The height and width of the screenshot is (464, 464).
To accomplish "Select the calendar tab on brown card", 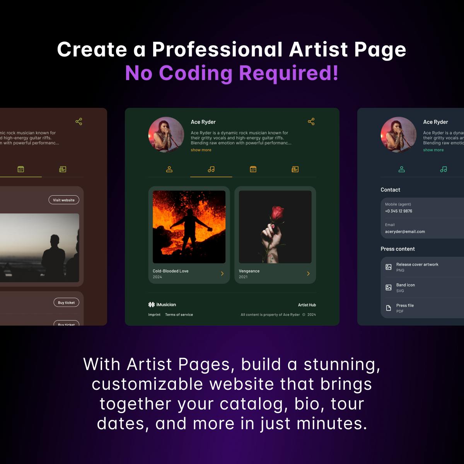I will click(21, 169).
